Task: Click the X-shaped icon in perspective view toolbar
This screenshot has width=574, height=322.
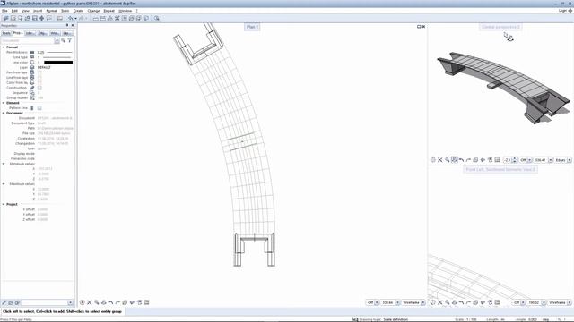Action: [x=440, y=160]
